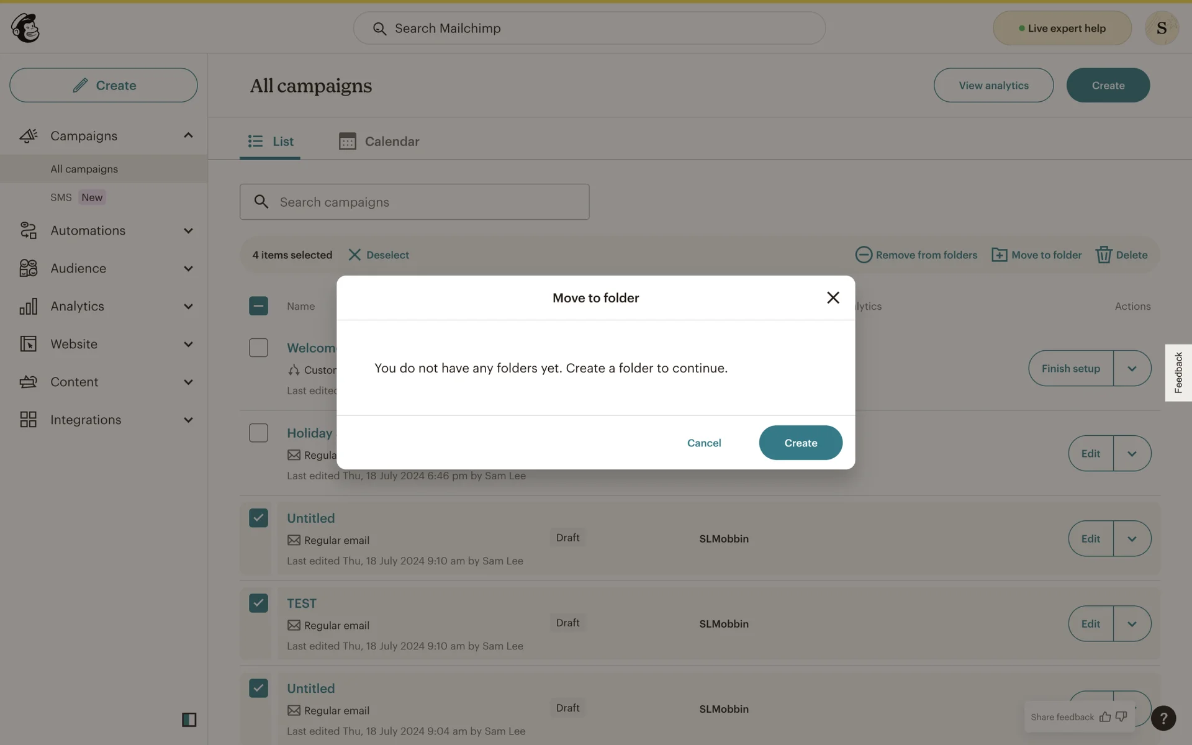Close the Move to folder dialog
Screen dimensions: 1192x745
pos(833,298)
